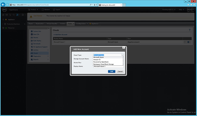The image size is (197, 116).
Task: Click the machines icon beside the sidebar home icon
Action: click(x=7, y=15)
